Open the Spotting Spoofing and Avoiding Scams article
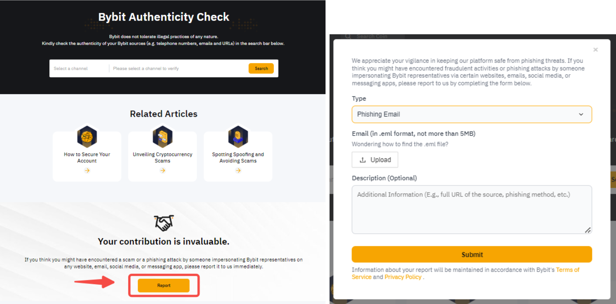Image resolution: width=616 pixels, height=304 pixels. pyautogui.click(x=238, y=157)
